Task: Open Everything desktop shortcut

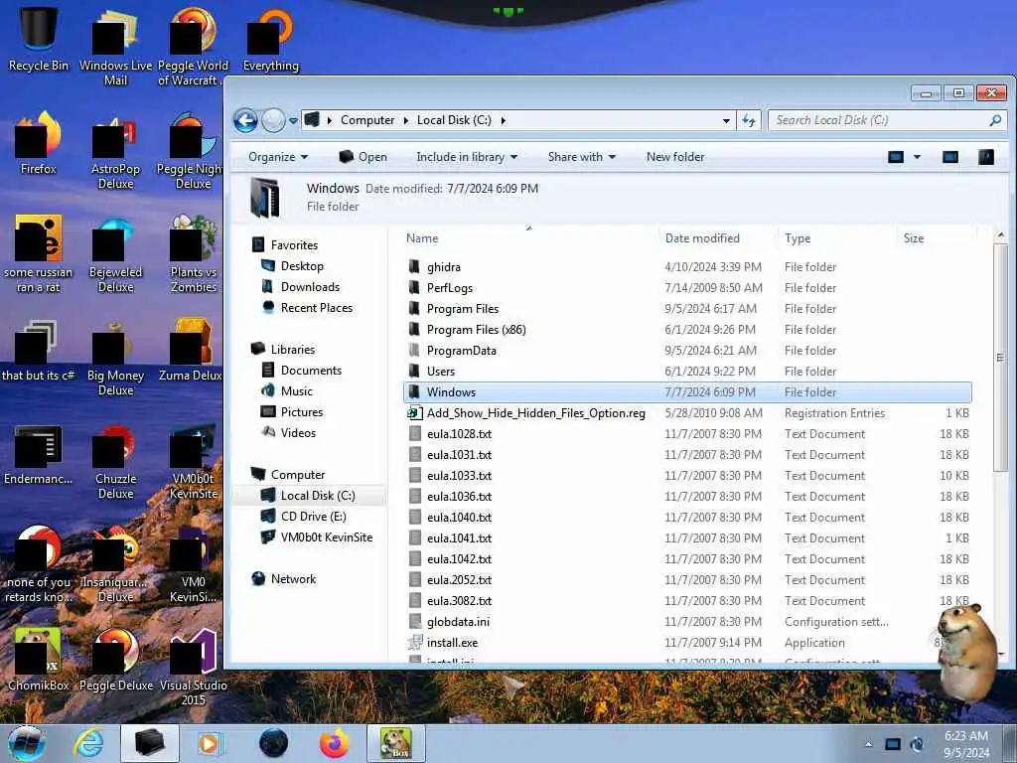Action: pyautogui.click(x=270, y=39)
